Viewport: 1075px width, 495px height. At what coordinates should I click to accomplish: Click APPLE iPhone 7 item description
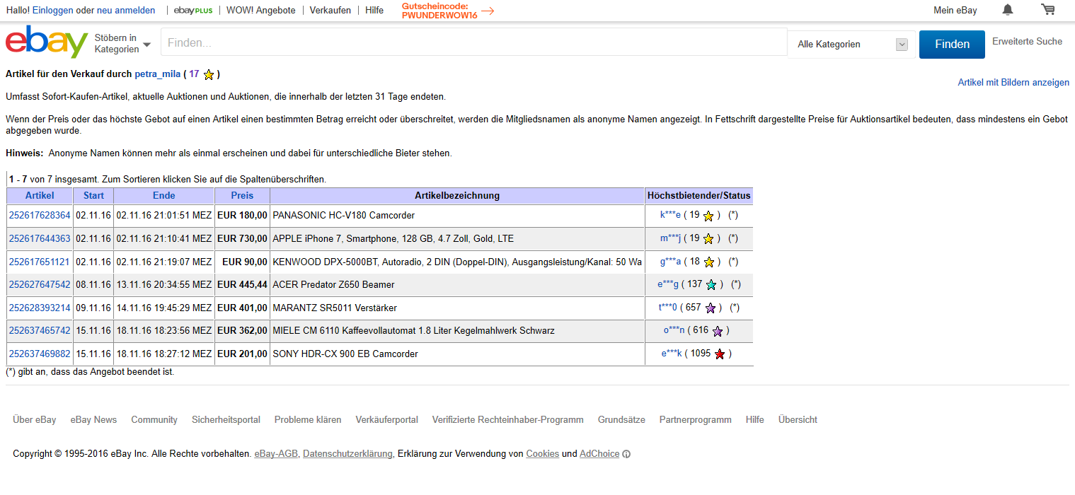(x=393, y=238)
